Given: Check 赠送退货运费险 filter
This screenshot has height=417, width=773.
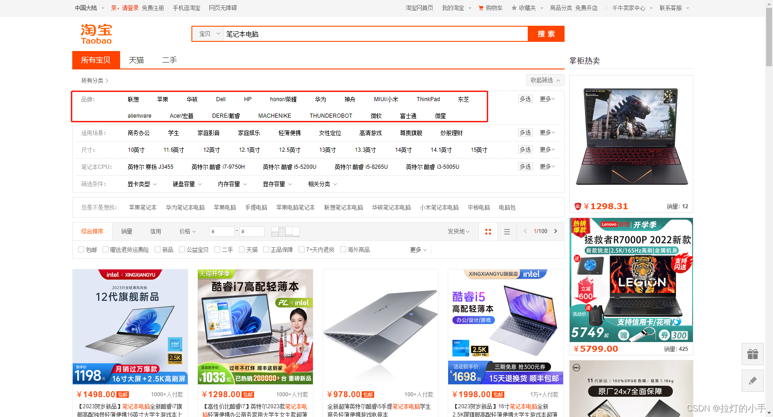Looking at the screenshot, I should click(106, 250).
